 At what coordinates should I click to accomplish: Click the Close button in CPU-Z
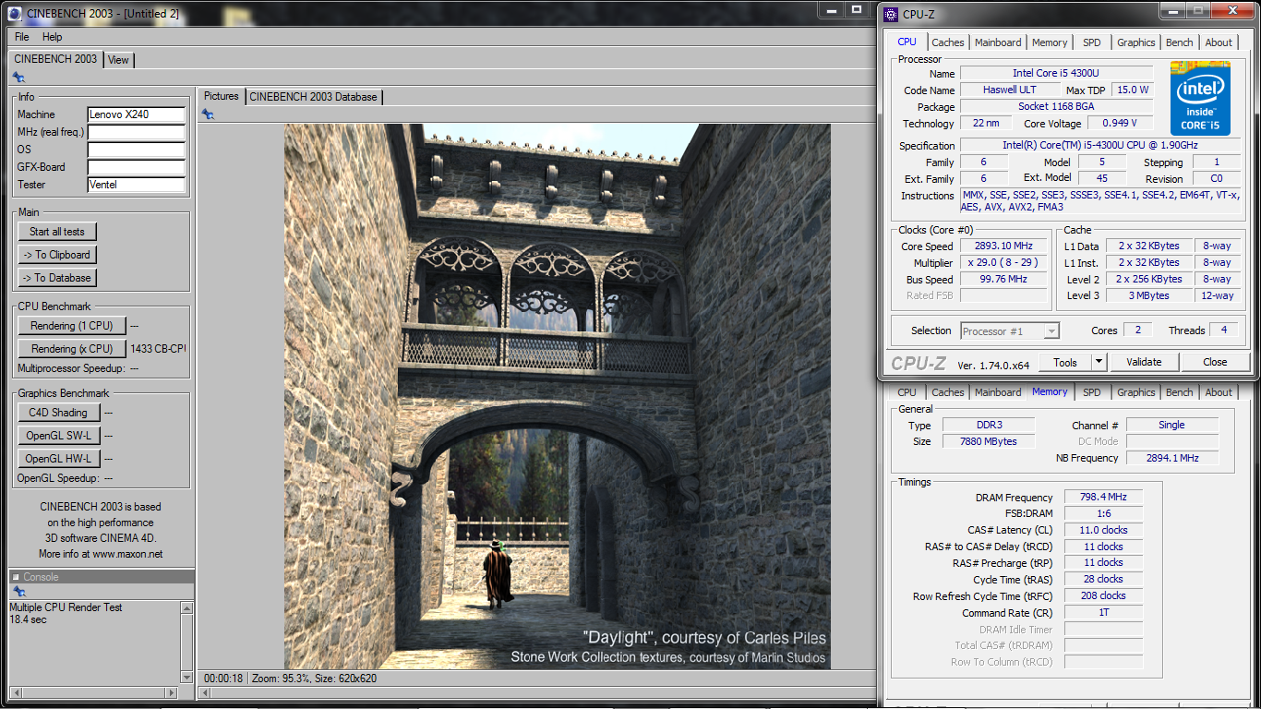coord(1215,362)
